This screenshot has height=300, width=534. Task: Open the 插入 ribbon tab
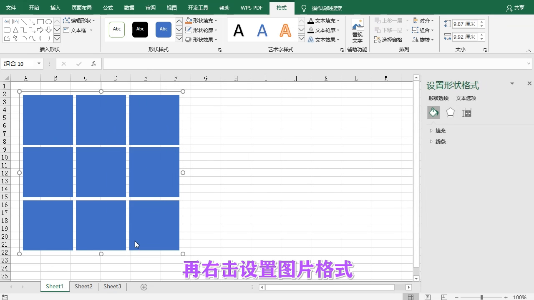point(55,8)
